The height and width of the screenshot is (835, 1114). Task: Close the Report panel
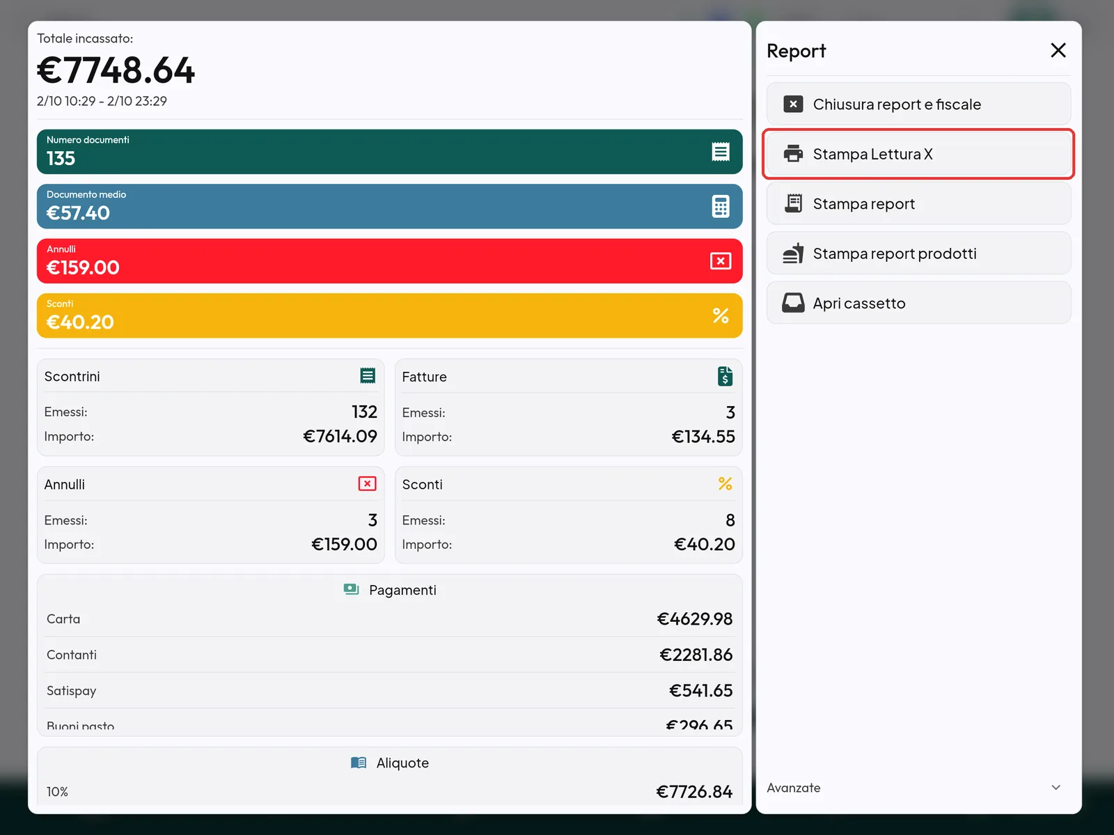(x=1058, y=50)
